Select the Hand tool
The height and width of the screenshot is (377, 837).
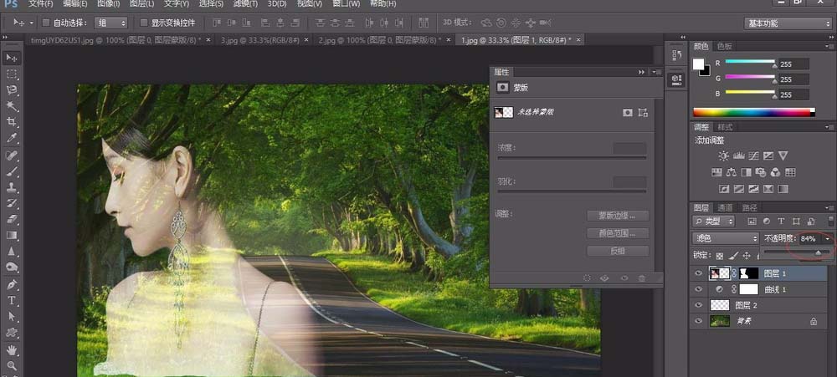[x=11, y=349]
